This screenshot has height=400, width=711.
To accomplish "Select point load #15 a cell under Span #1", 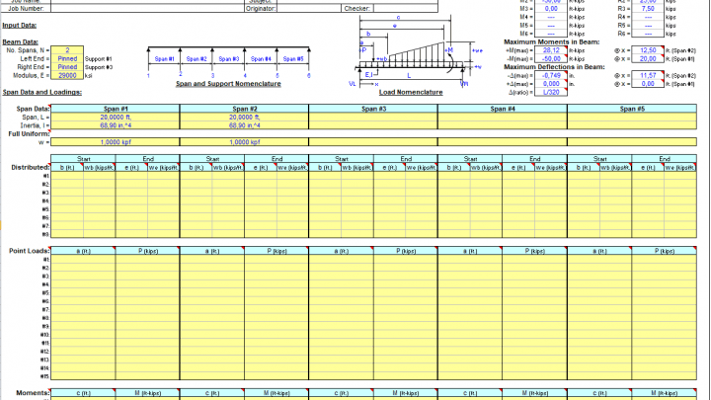I will pyautogui.click(x=83, y=376).
